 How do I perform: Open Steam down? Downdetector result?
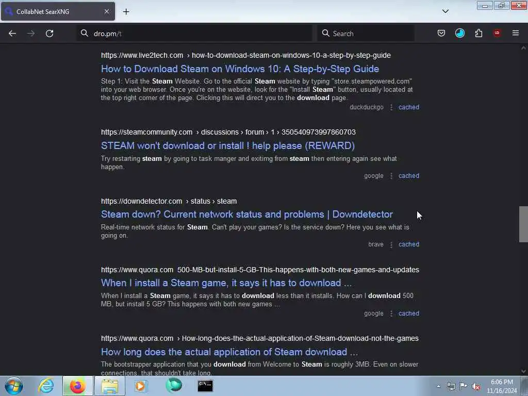(x=247, y=214)
